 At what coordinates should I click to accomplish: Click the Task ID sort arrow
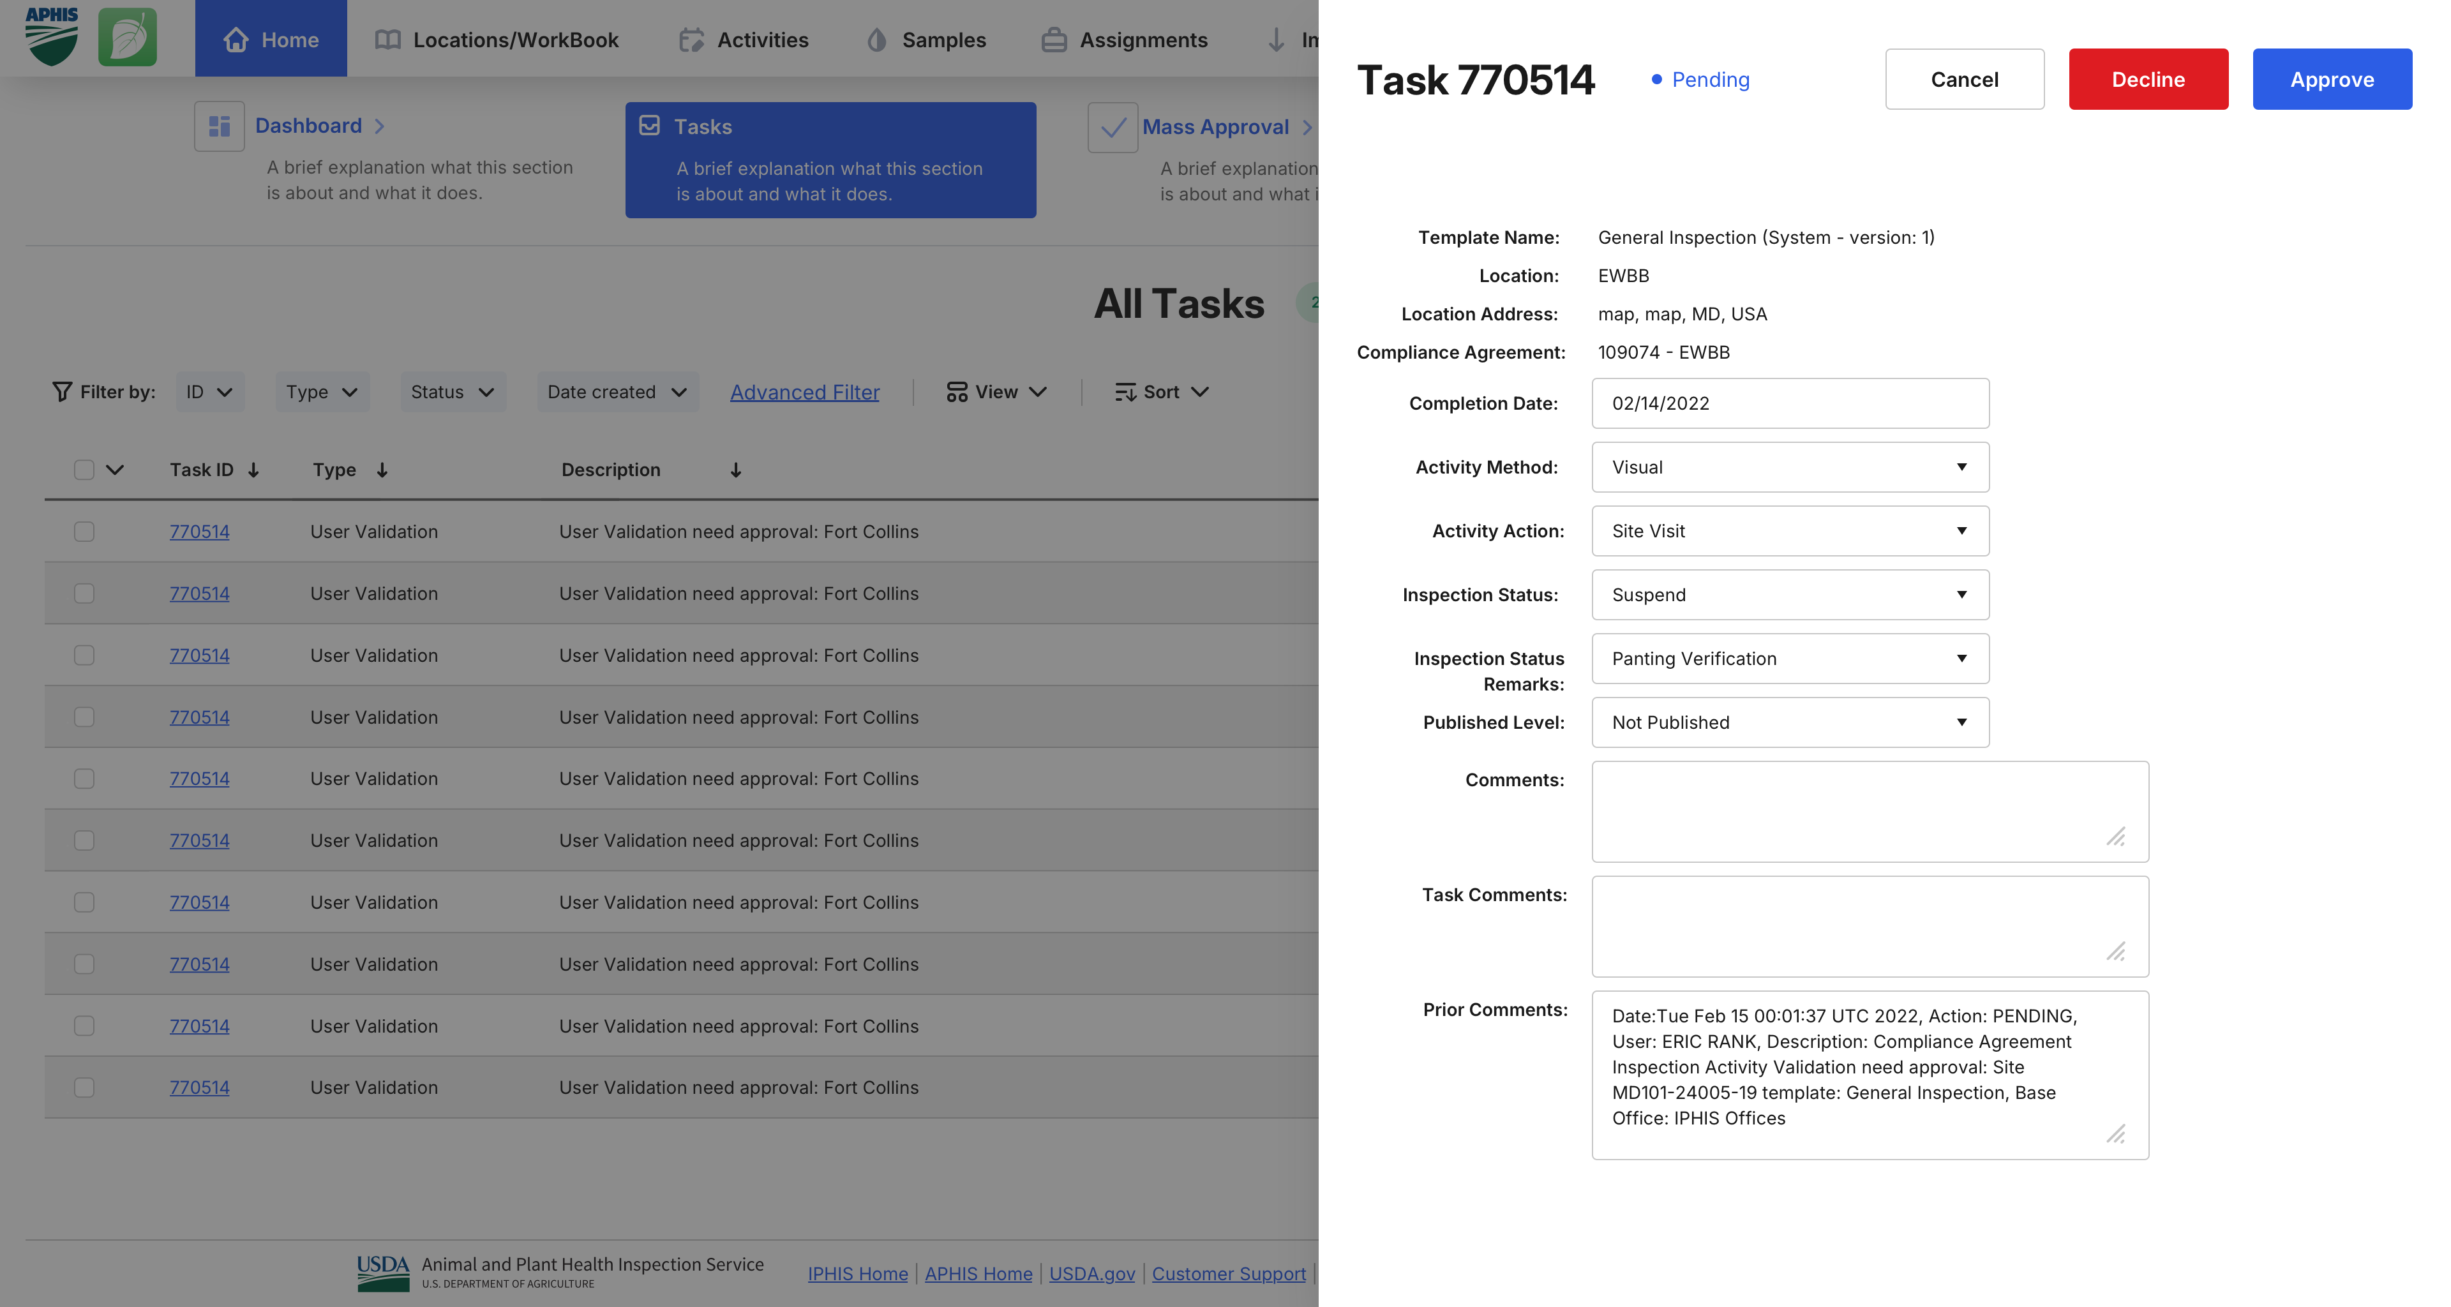pos(254,470)
